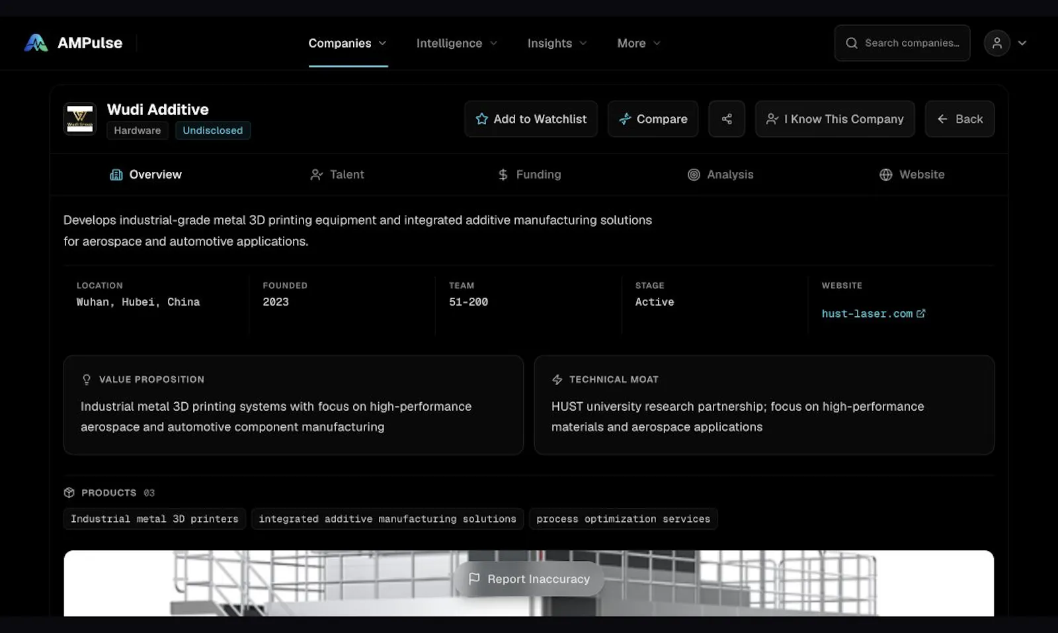Expand the More chevron arrow
Viewport: 1058px width, 633px height.
[x=657, y=43]
